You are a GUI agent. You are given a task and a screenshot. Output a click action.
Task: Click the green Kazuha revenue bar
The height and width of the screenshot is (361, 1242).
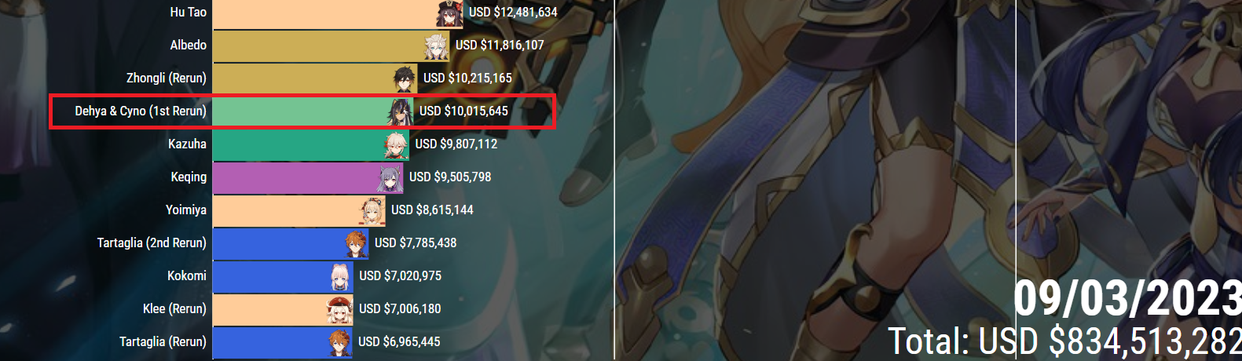pos(311,145)
